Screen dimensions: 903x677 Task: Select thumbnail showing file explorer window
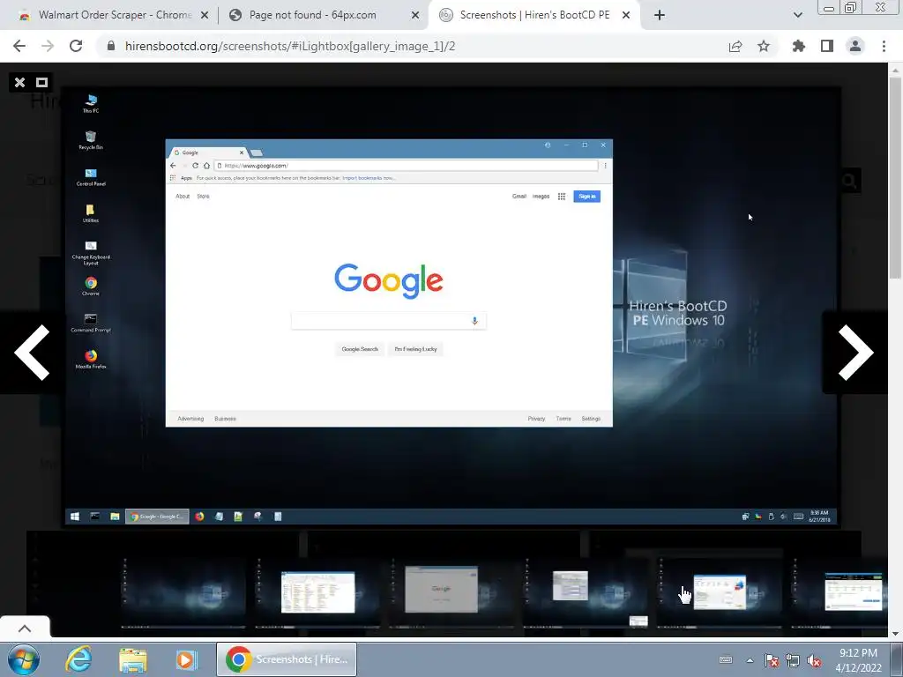317,591
